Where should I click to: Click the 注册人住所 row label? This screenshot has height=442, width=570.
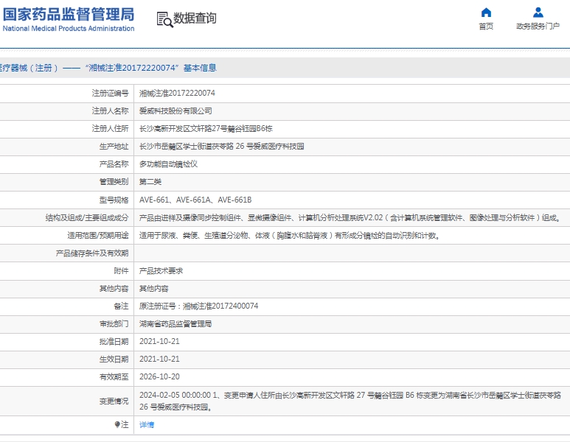pyautogui.click(x=110, y=129)
